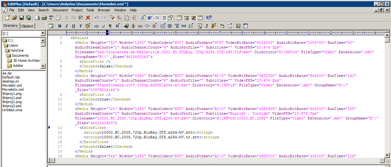
Task: Click editor vertical scrollbar down arrow
Action: [387, 155]
